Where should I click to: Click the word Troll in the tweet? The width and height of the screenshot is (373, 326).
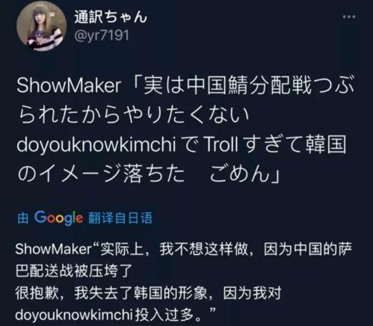point(221,144)
